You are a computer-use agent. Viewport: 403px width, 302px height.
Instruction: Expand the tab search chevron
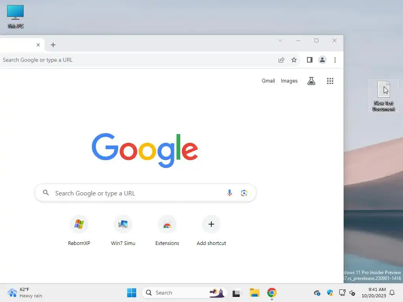pyautogui.click(x=280, y=41)
